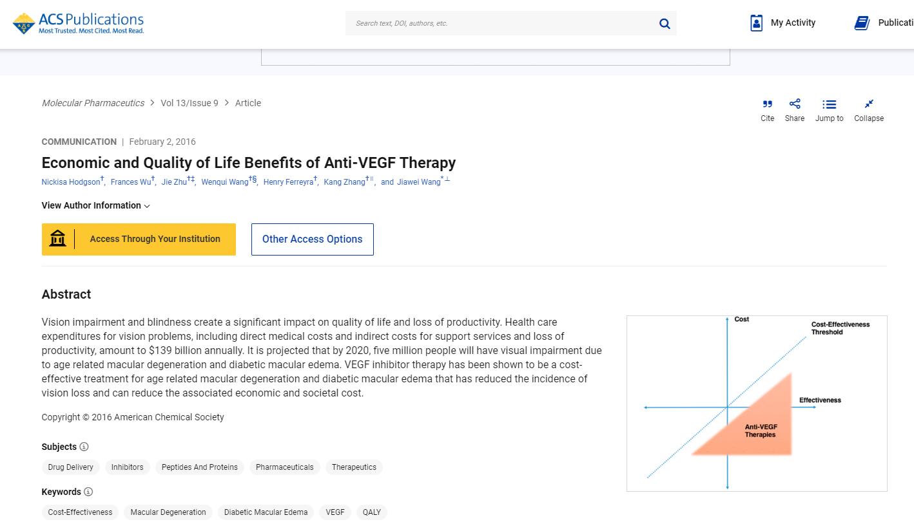Open the Cite quotation icon

767,104
